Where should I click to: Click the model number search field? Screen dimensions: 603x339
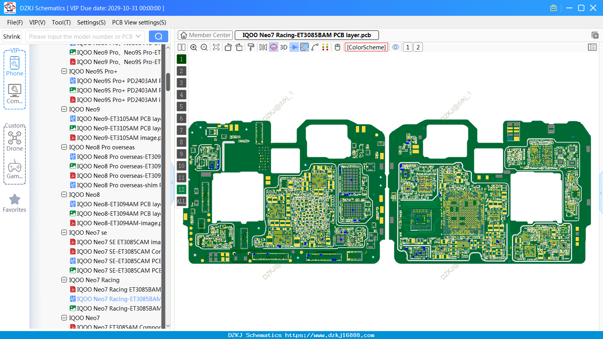80,36
